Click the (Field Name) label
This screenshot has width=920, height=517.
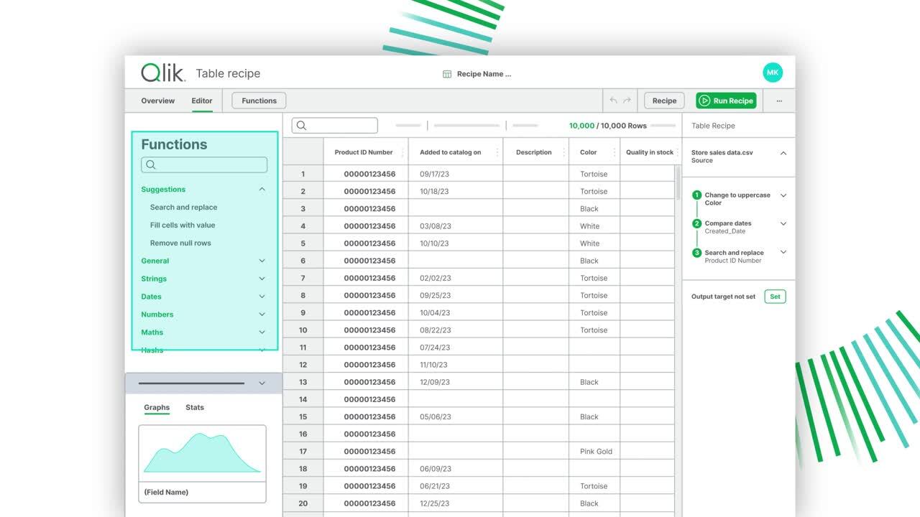166,492
